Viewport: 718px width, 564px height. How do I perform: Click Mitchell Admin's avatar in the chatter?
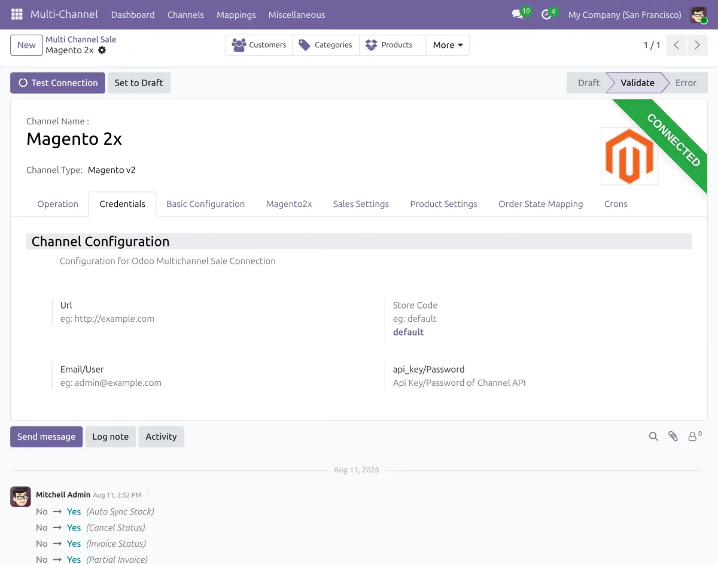(x=20, y=496)
